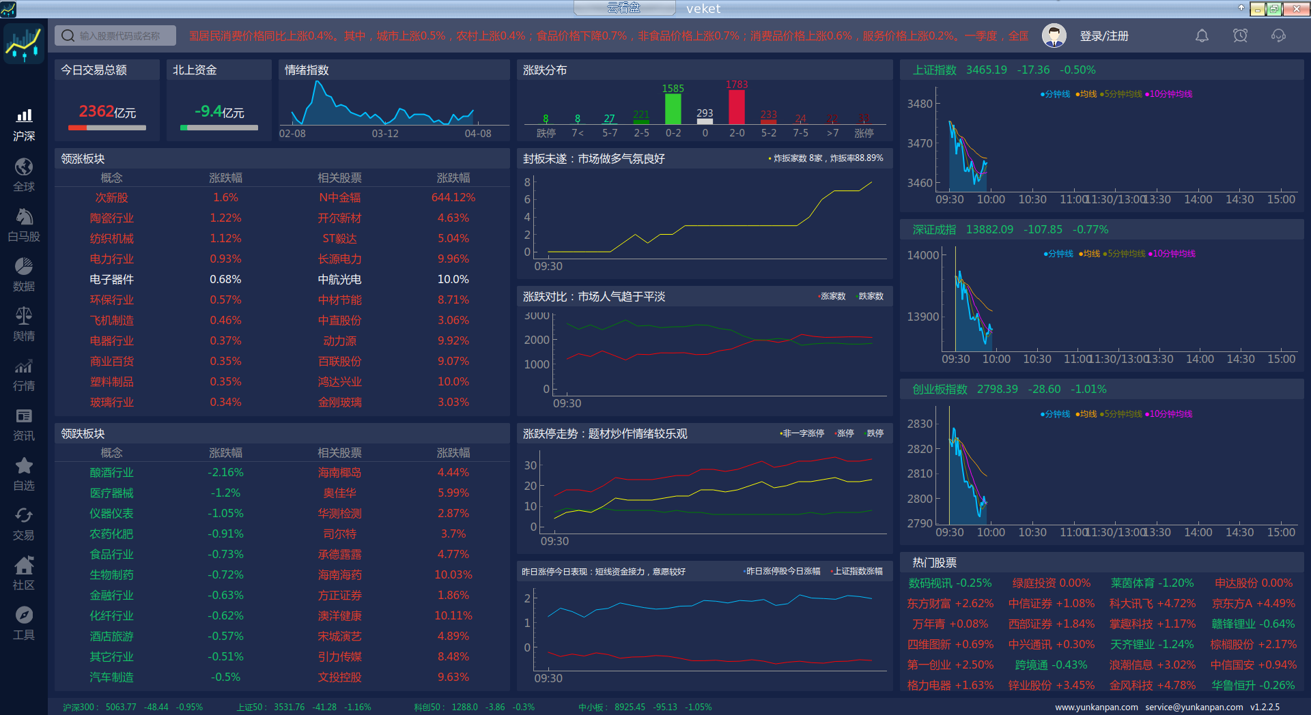Open the 行情 quotes section
Image resolution: width=1311 pixels, height=715 pixels.
pos(24,375)
